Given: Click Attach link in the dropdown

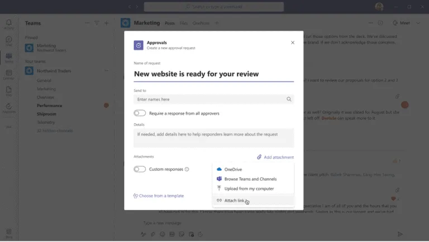Looking at the screenshot, I should [x=234, y=201].
